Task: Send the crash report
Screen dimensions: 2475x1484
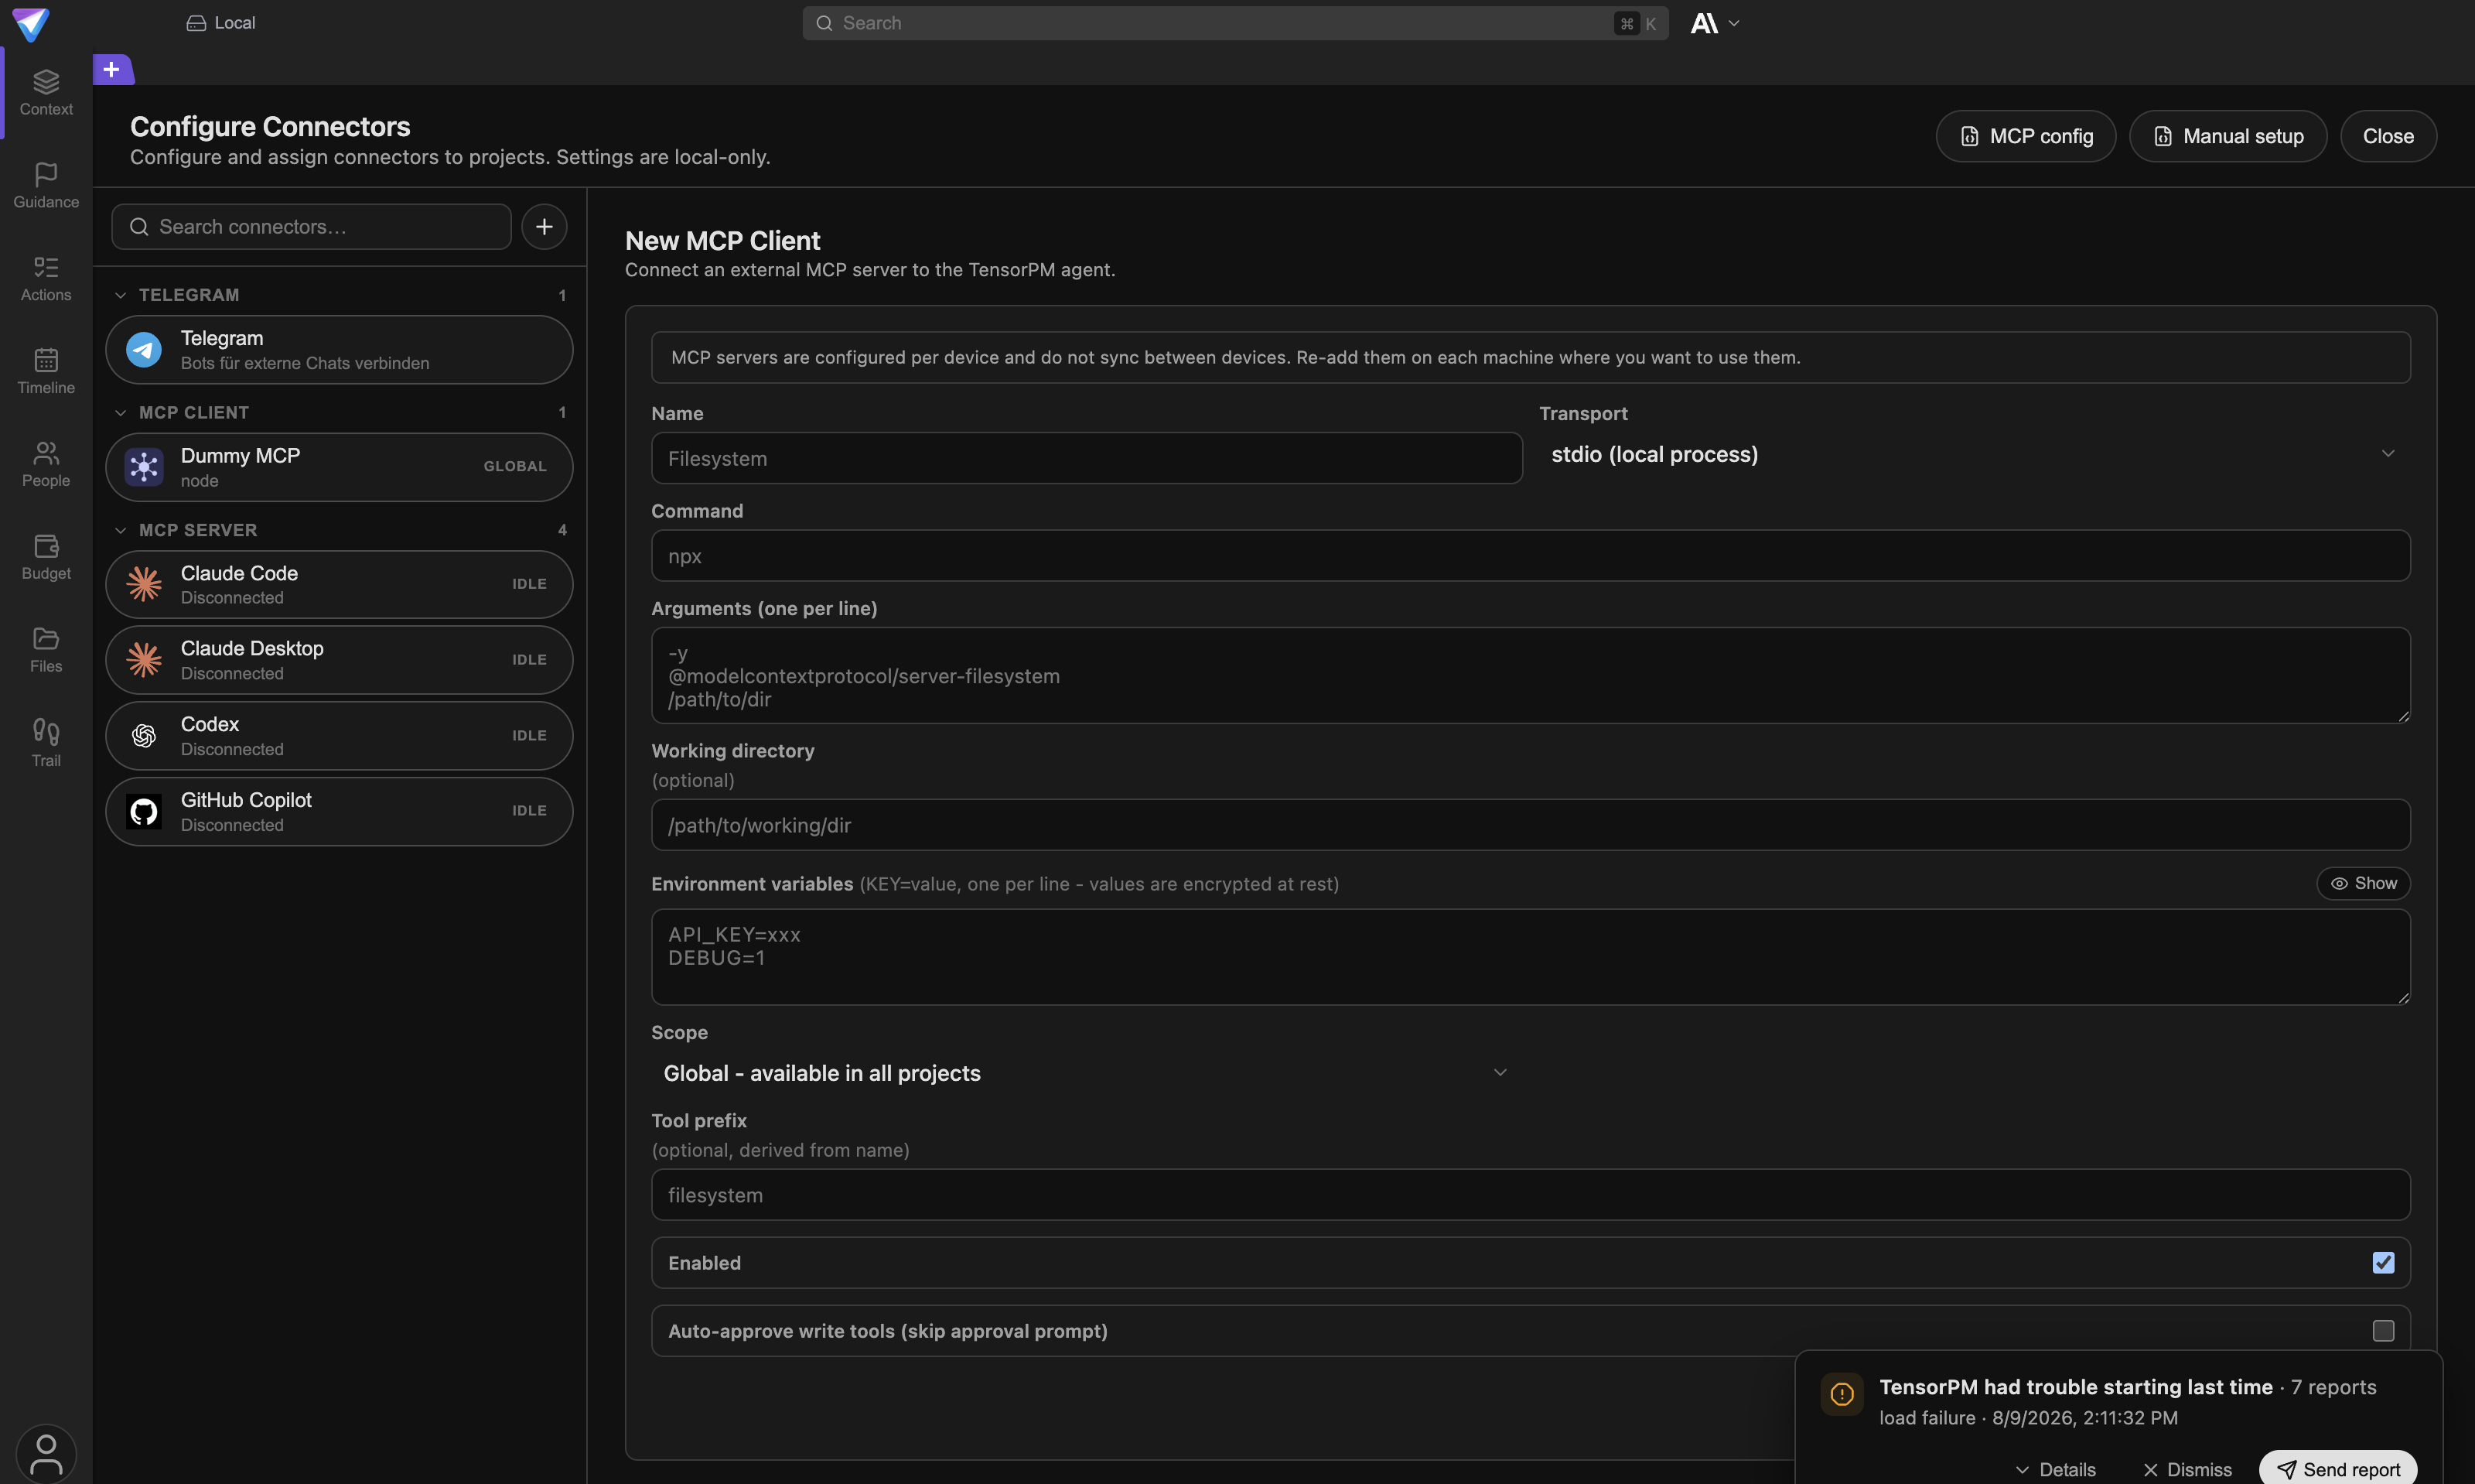Action: (2337, 1469)
